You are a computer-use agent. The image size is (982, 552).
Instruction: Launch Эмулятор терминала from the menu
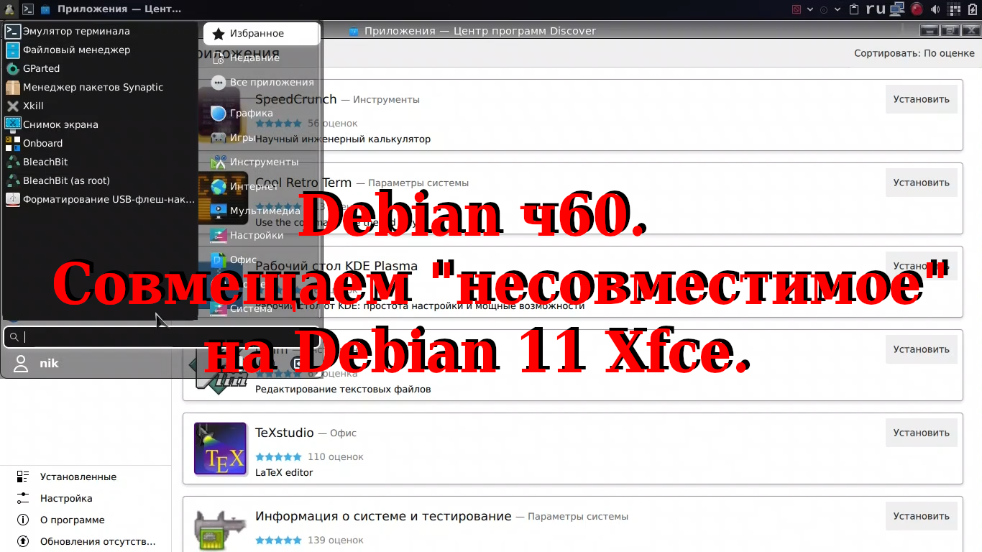point(100,31)
